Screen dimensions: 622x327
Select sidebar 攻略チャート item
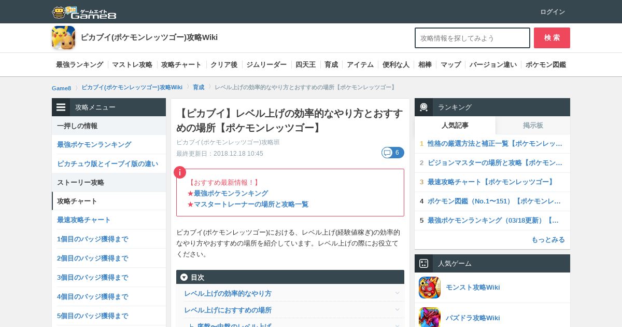(109, 201)
